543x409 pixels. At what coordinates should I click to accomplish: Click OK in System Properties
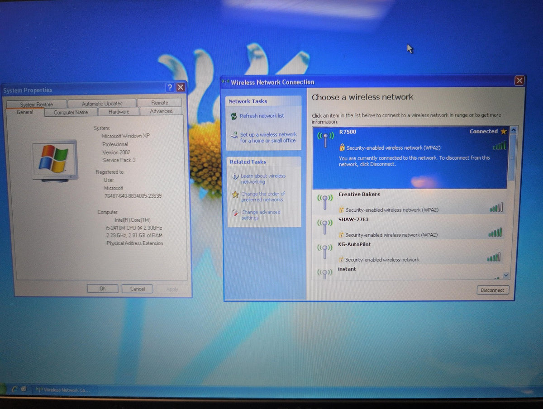[x=103, y=289]
